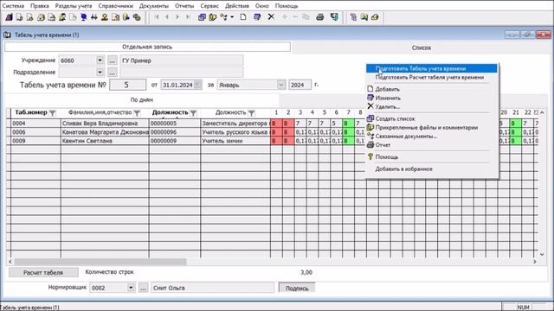
Task: Click filter icon on Таб.номер column
Action: (52, 113)
